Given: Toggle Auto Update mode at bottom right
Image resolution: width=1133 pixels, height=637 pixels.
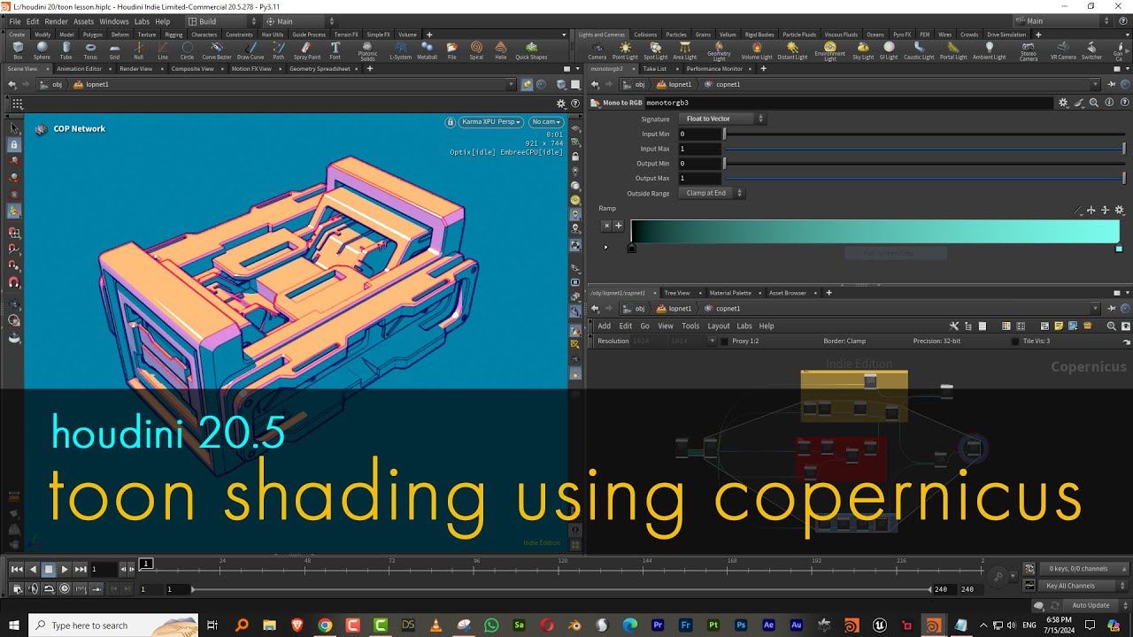Looking at the screenshot, I should tap(1091, 605).
